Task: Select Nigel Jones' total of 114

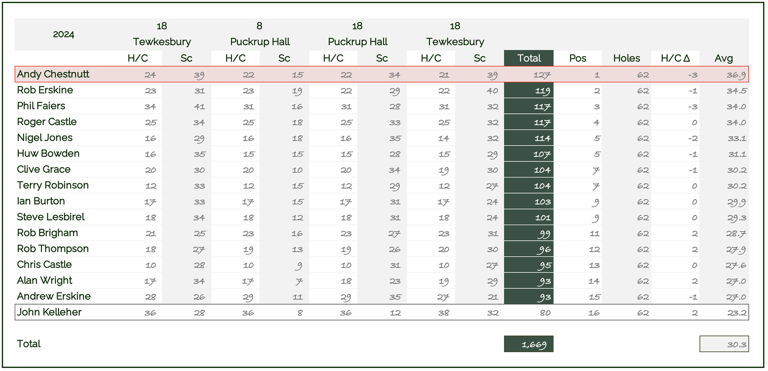Action: click(x=528, y=138)
